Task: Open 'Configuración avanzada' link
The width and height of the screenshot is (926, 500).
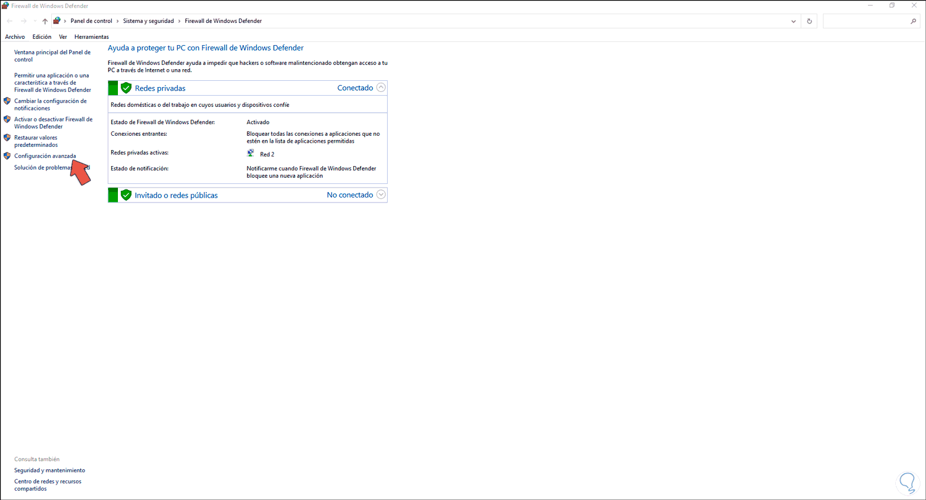Action: [x=45, y=156]
